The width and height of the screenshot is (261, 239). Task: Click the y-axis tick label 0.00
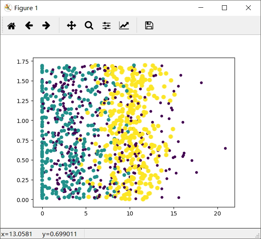click(x=23, y=200)
